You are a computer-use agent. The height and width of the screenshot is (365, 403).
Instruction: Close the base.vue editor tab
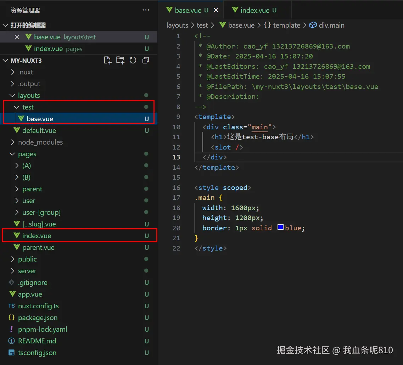tap(216, 10)
